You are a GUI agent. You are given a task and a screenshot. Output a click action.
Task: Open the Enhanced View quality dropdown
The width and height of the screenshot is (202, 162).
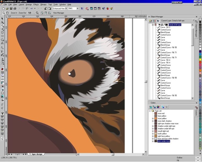coord(66,9)
